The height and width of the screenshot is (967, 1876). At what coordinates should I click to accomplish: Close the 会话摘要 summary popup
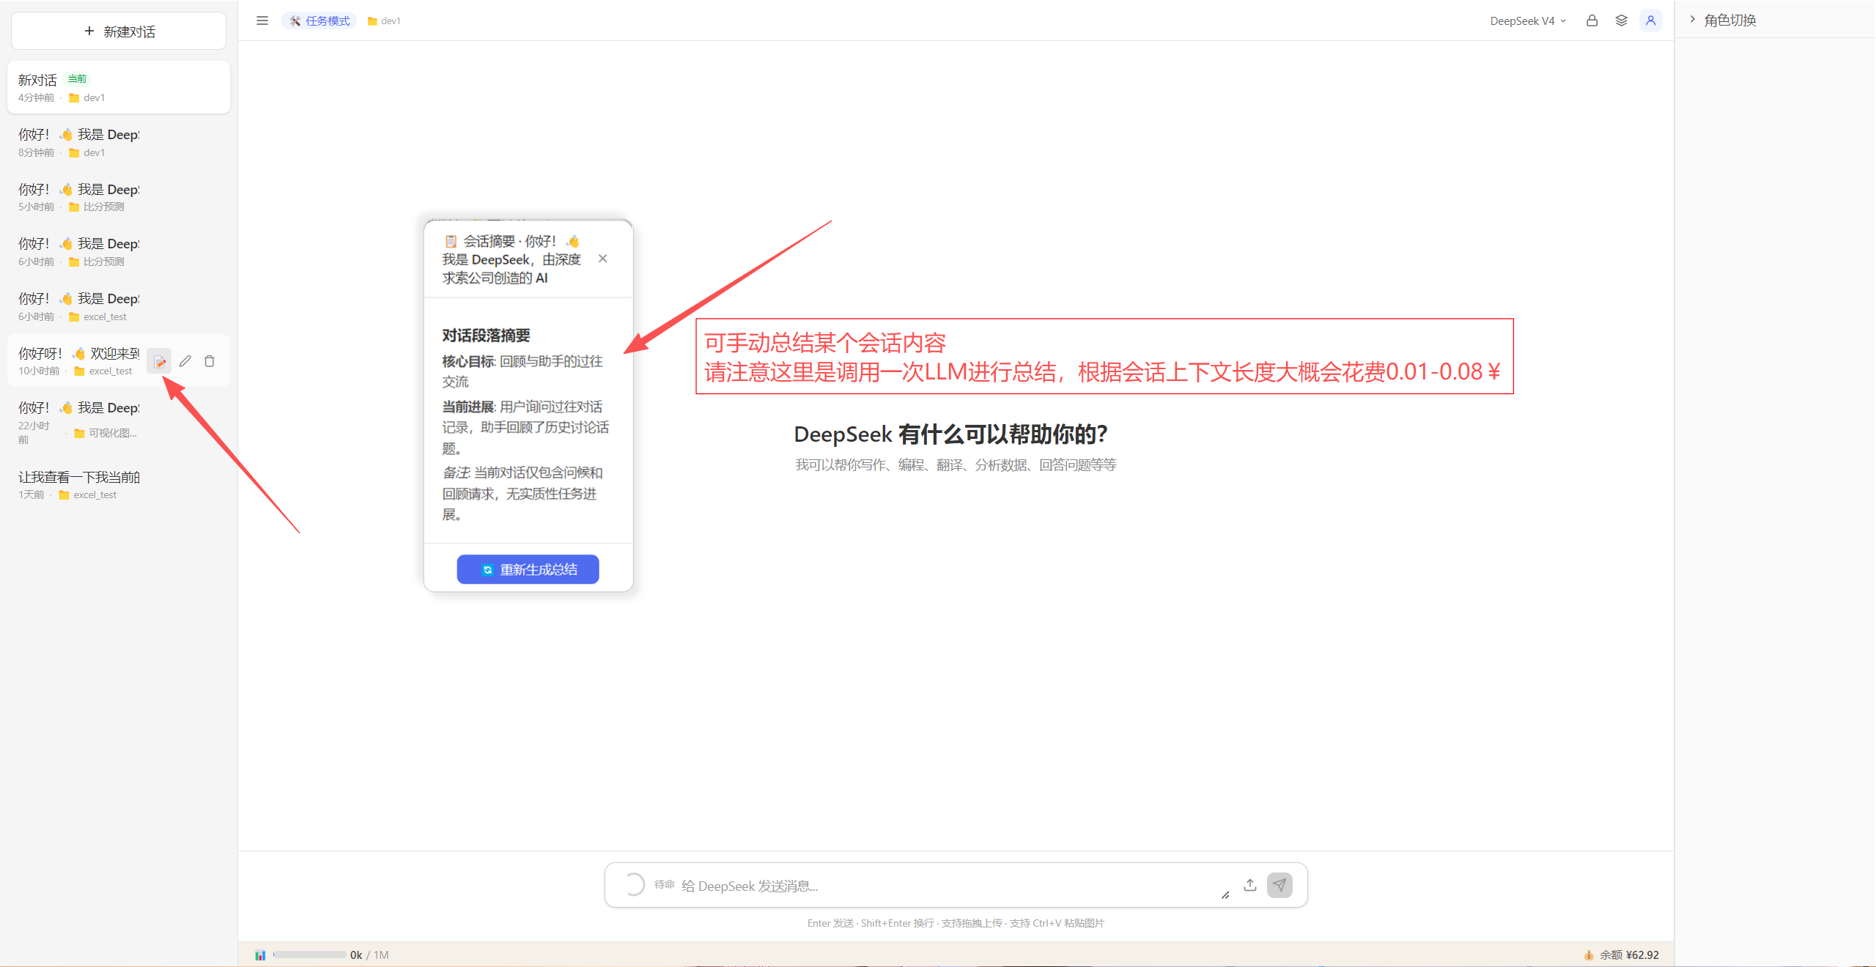[x=602, y=258]
